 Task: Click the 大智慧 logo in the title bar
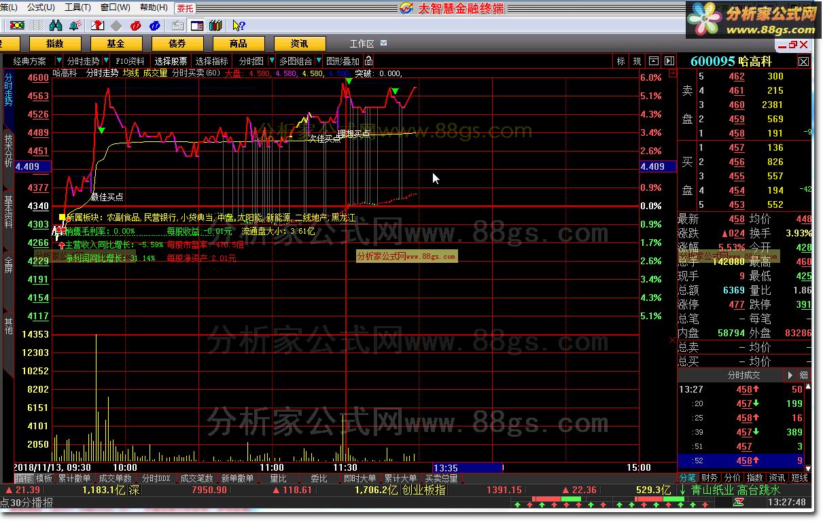click(406, 7)
